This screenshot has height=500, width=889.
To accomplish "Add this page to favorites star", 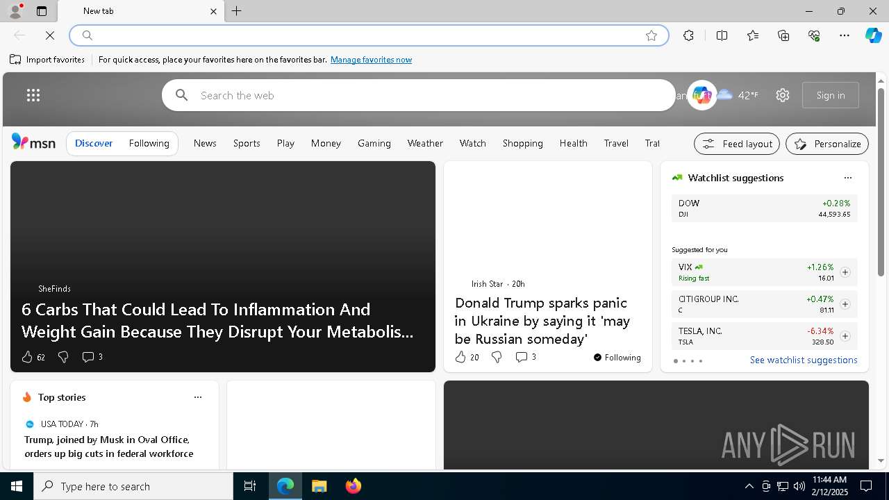I will 651,35.
